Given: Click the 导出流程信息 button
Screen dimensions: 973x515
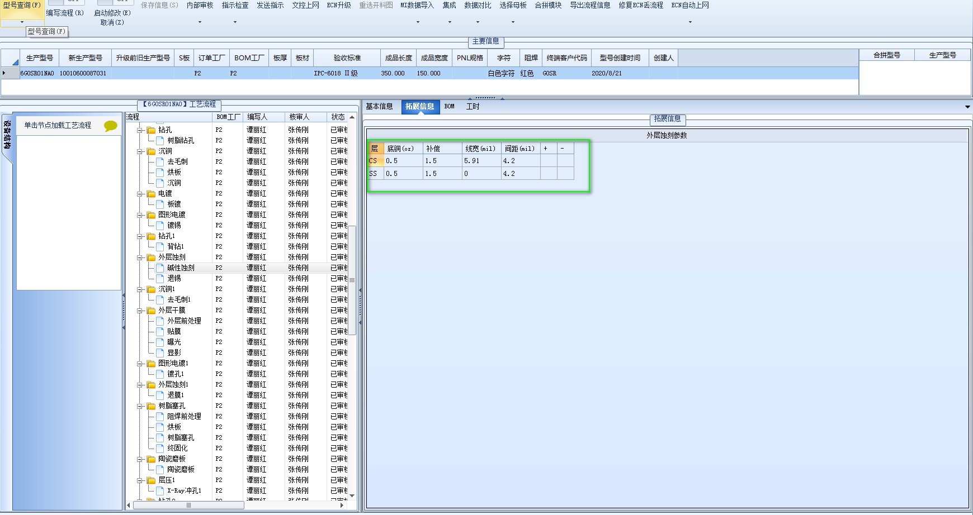Looking at the screenshot, I should point(590,6).
